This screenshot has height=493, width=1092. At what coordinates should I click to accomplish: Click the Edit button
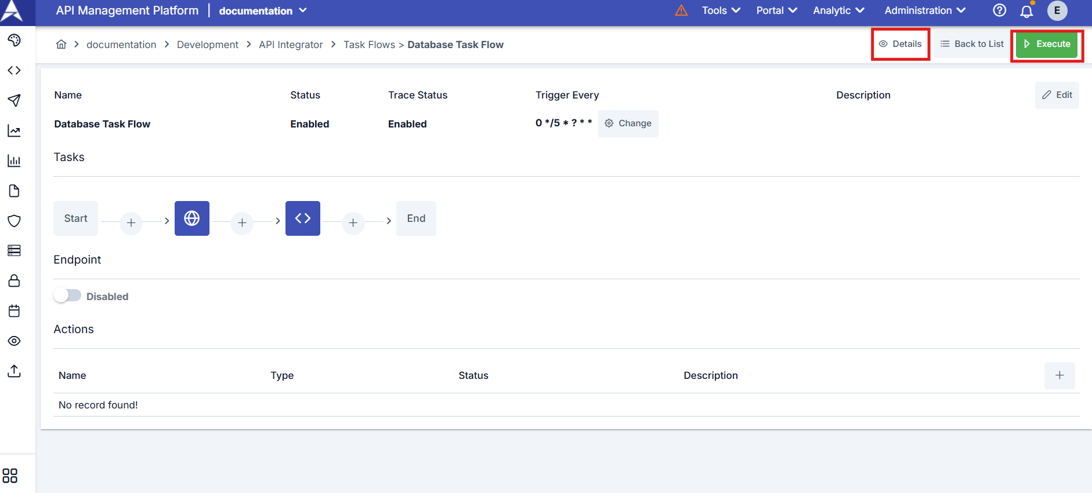pyautogui.click(x=1057, y=95)
